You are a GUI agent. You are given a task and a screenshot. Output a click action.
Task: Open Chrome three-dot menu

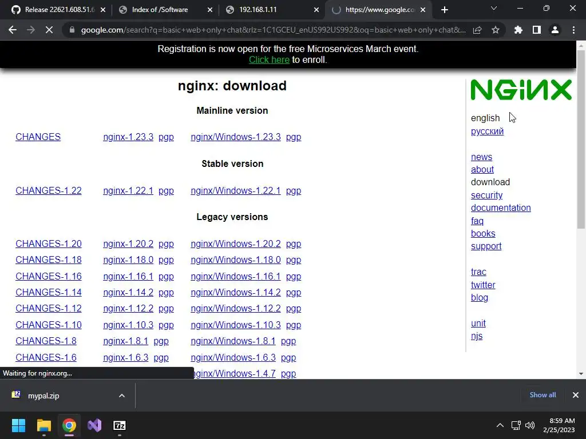pyautogui.click(x=573, y=30)
